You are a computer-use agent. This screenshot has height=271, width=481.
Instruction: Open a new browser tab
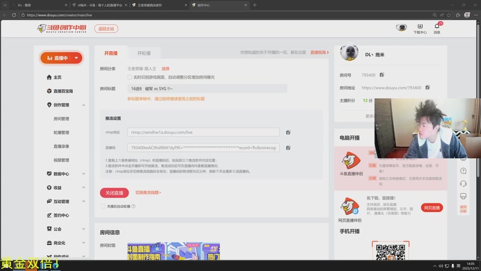(254, 5)
